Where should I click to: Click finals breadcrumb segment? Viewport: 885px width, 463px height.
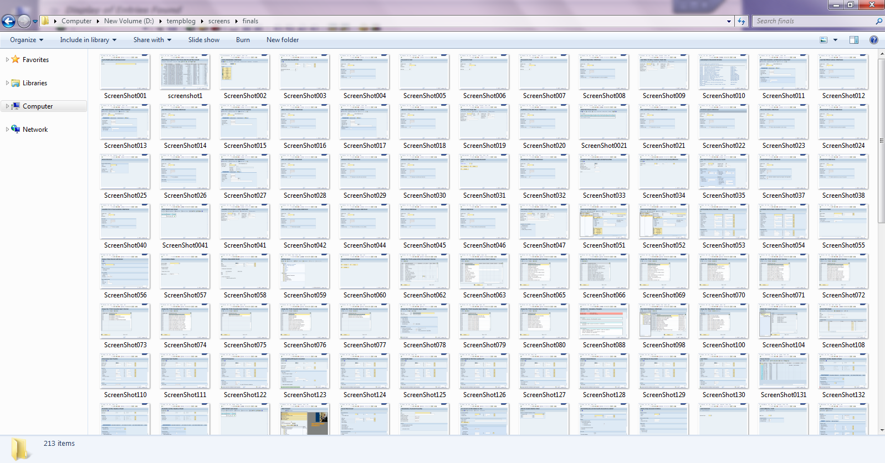point(250,21)
